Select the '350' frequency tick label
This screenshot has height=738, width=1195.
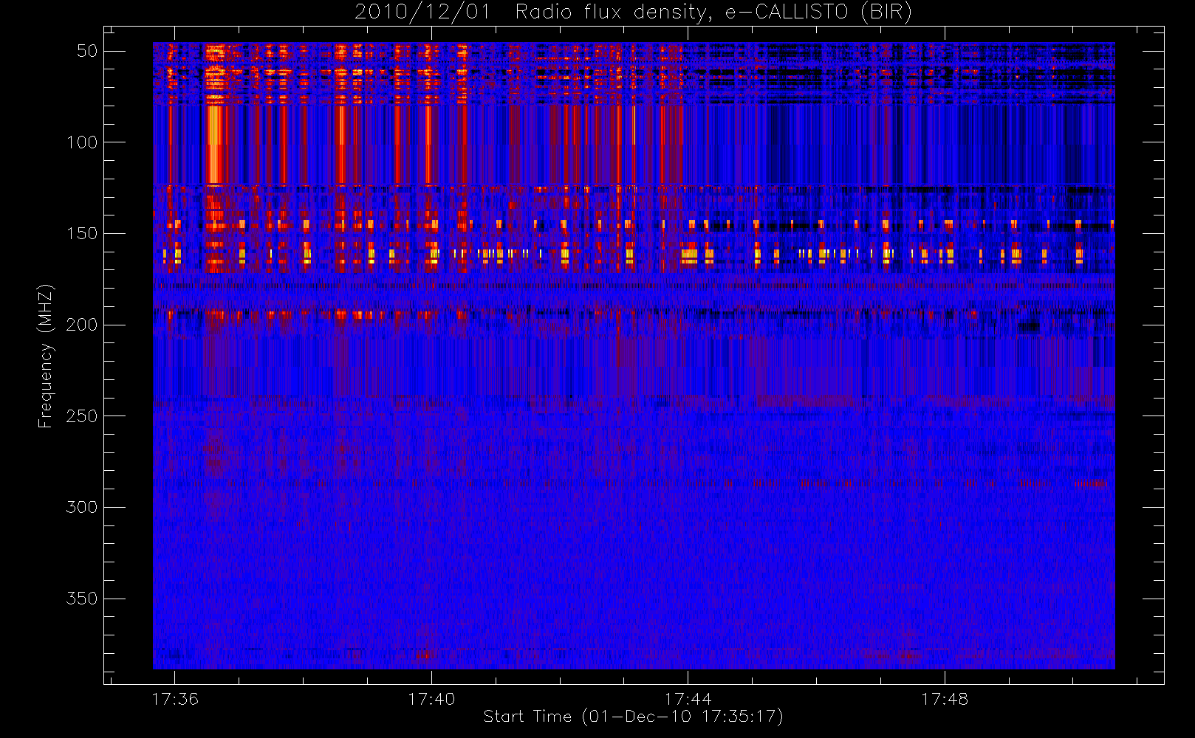[x=82, y=599]
